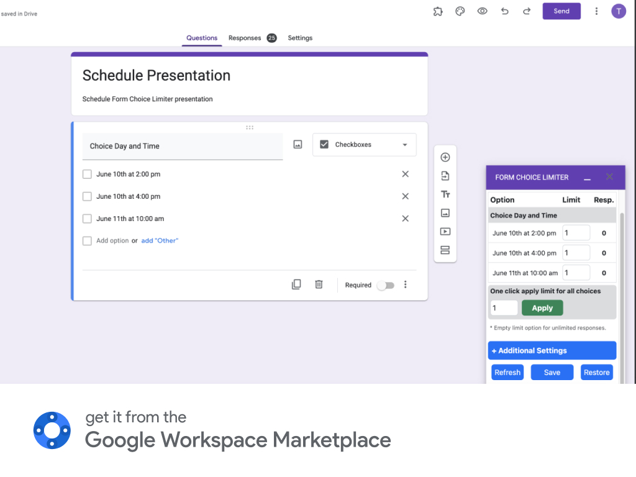Open the add-ons puzzle icon

[438, 11]
